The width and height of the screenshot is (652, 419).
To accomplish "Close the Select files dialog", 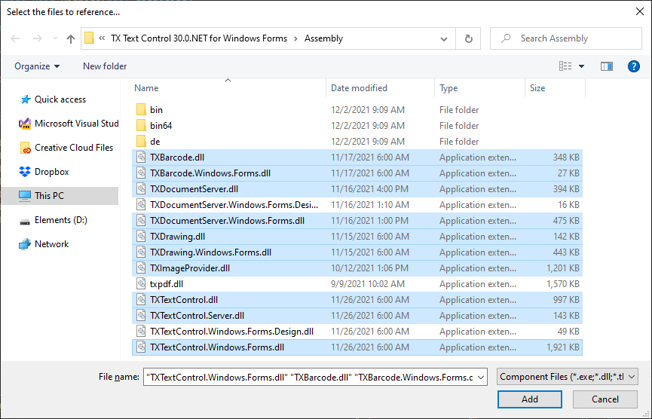I will (x=640, y=11).
